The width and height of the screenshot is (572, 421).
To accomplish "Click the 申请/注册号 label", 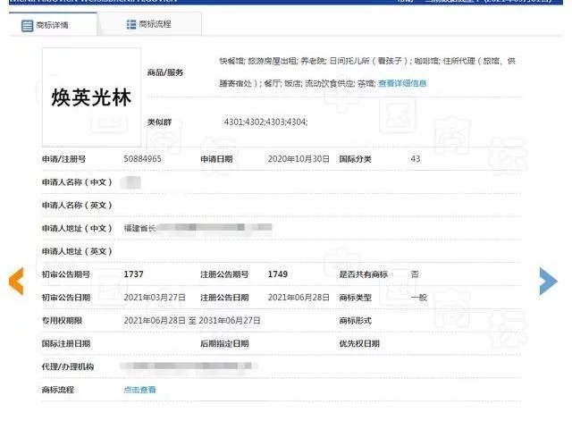I will [x=63, y=159].
